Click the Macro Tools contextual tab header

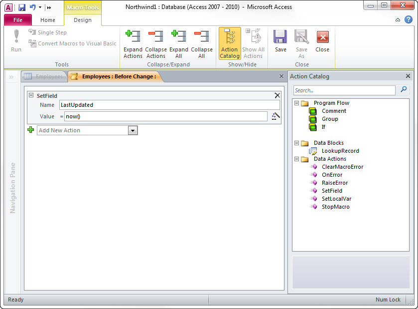coord(83,7)
